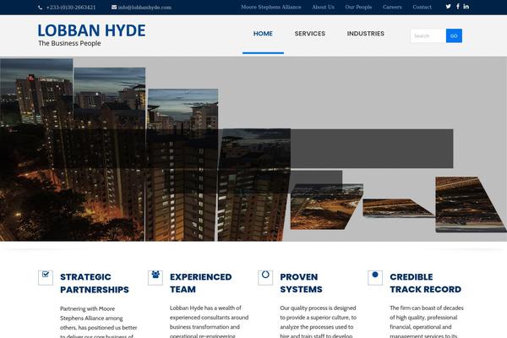Open the Contact page

tap(422, 7)
